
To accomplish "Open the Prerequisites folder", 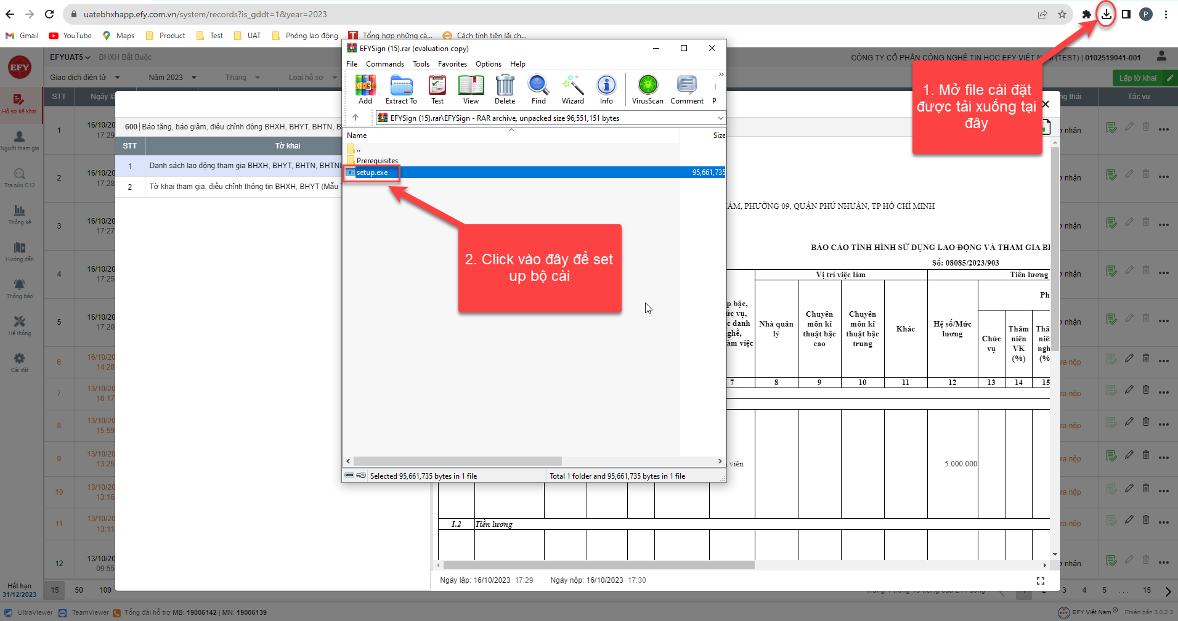I will [376, 161].
